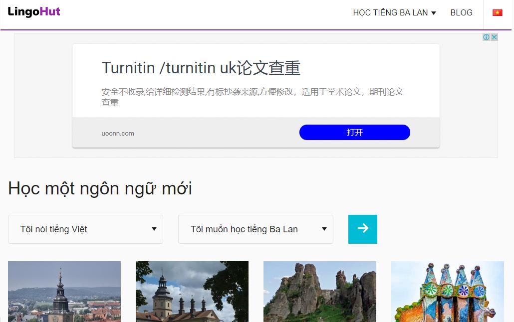Click the blue 打开 ad button
The width and height of the screenshot is (514, 322).
click(355, 132)
